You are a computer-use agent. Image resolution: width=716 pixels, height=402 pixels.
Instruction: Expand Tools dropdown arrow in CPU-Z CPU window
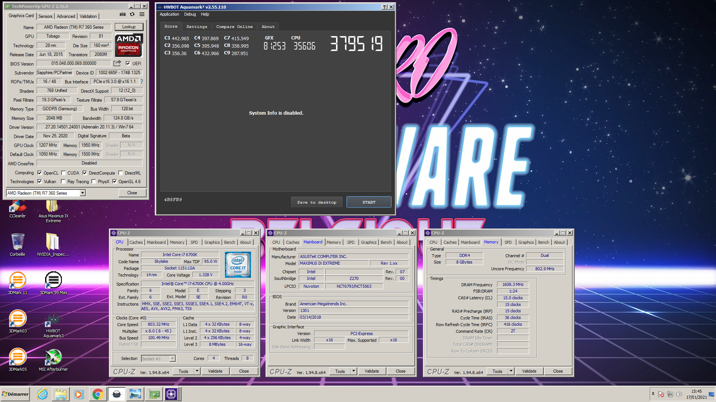[197, 371]
